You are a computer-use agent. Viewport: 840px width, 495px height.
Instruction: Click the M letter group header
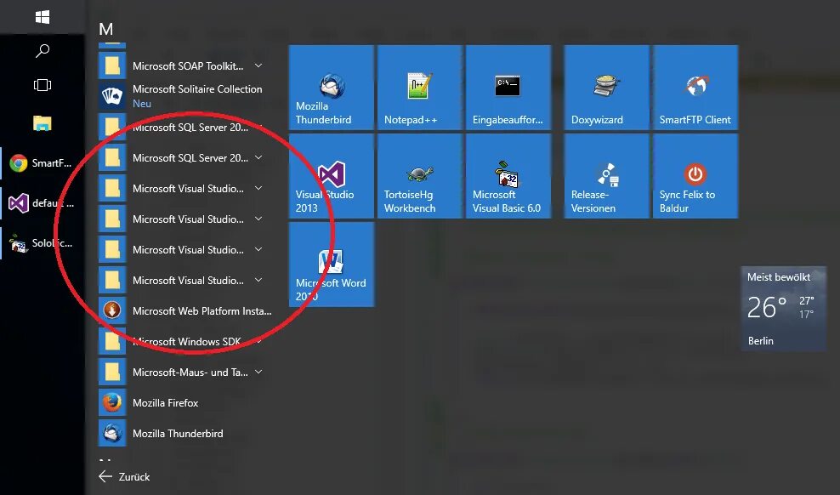(106, 29)
